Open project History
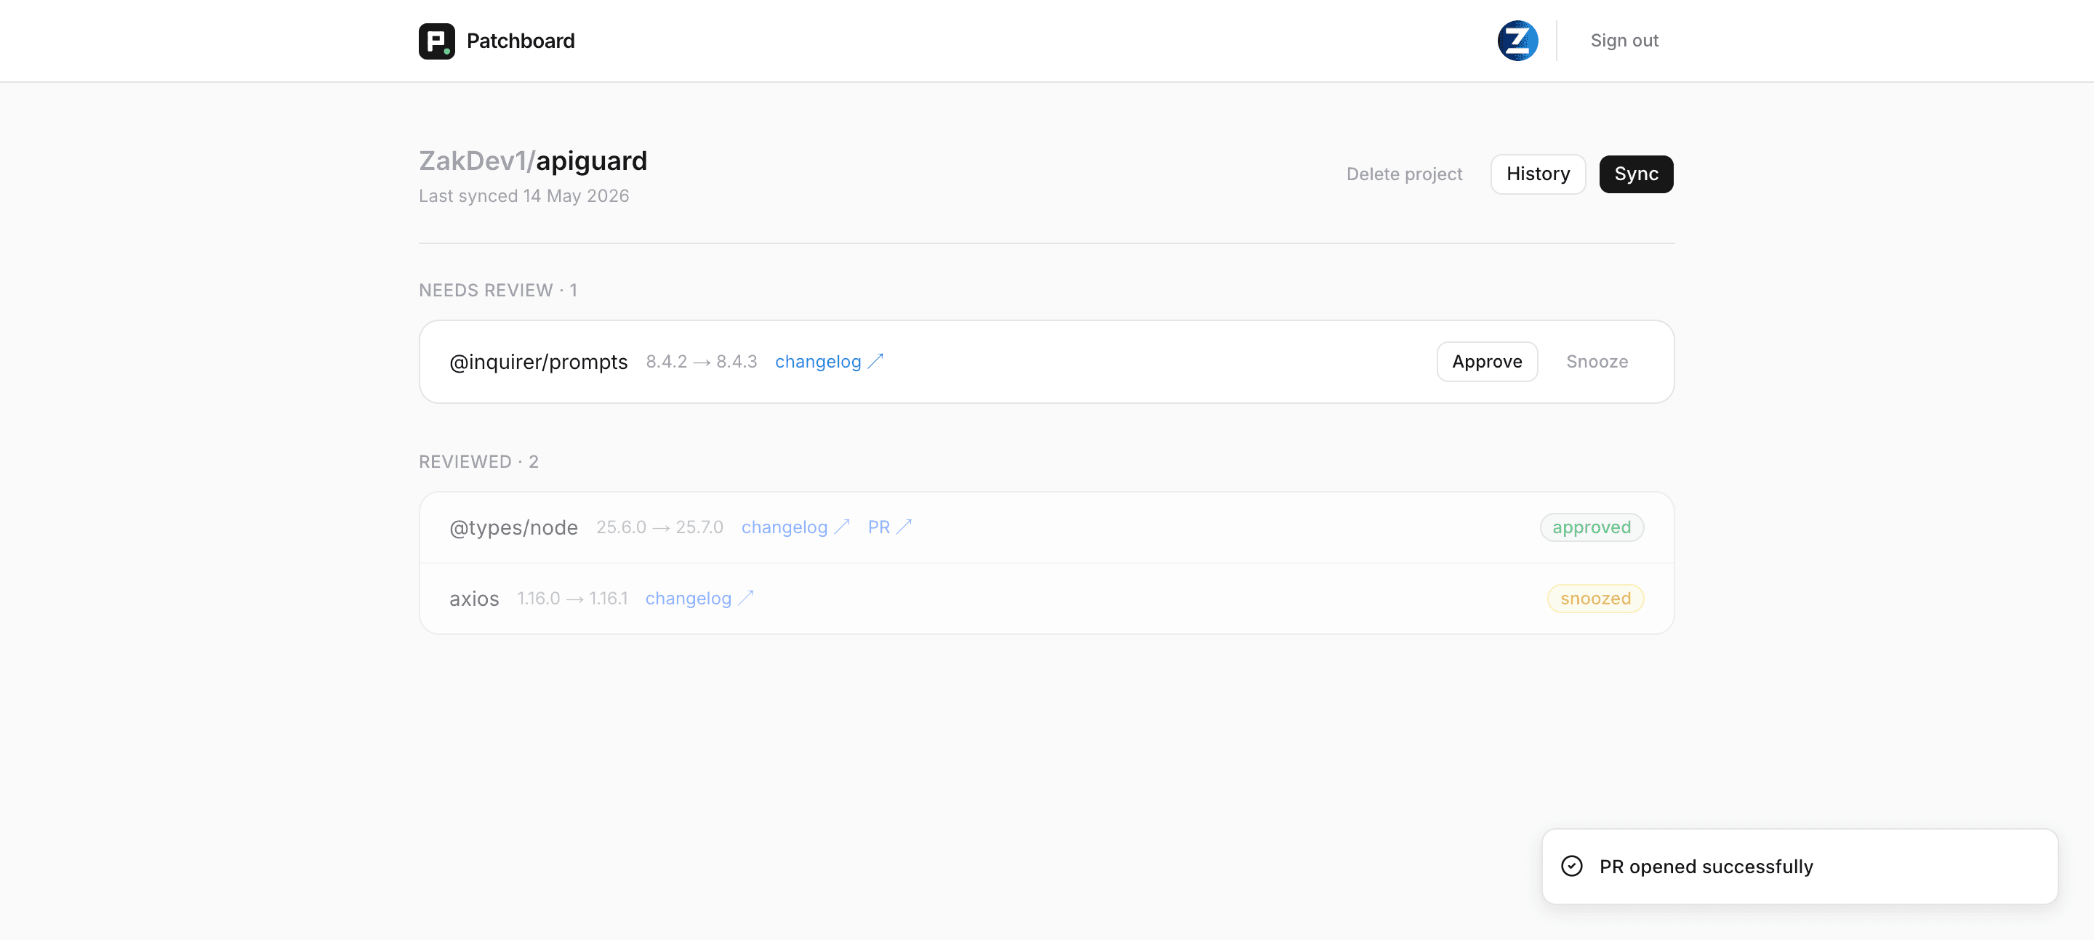The width and height of the screenshot is (2094, 940). 1538,174
